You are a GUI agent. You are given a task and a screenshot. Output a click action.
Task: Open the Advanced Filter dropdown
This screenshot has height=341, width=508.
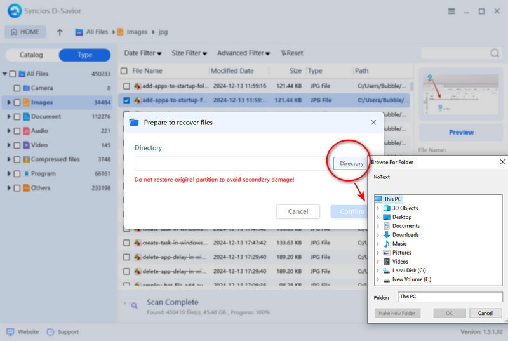(243, 53)
